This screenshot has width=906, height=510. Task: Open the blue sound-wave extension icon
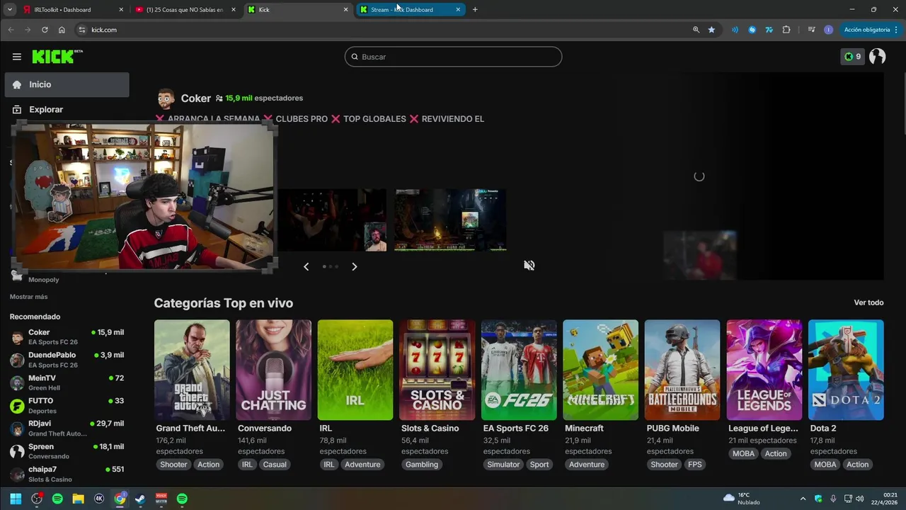tap(735, 30)
